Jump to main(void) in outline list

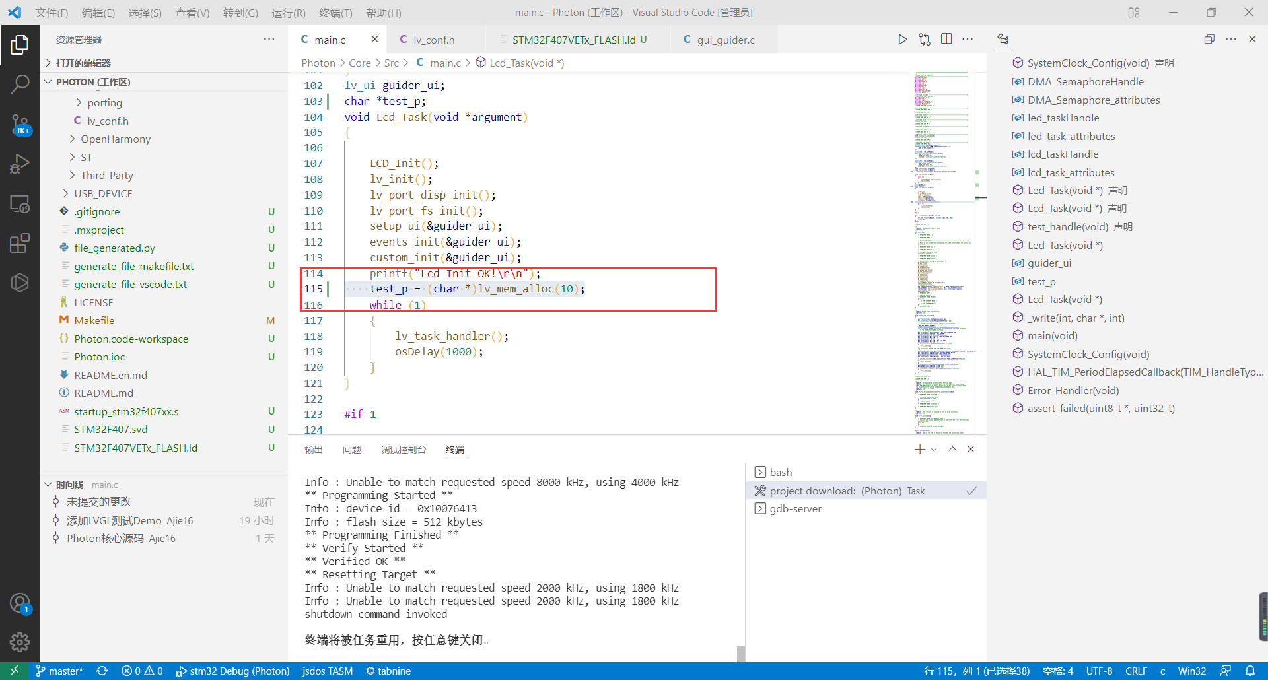(1052, 336)
